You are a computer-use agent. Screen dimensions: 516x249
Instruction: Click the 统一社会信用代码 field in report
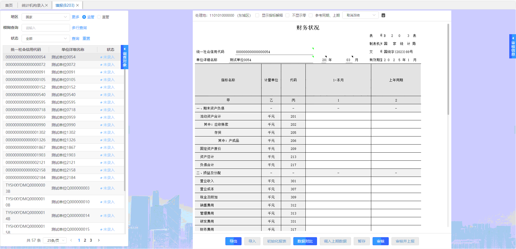coord(274,52)
